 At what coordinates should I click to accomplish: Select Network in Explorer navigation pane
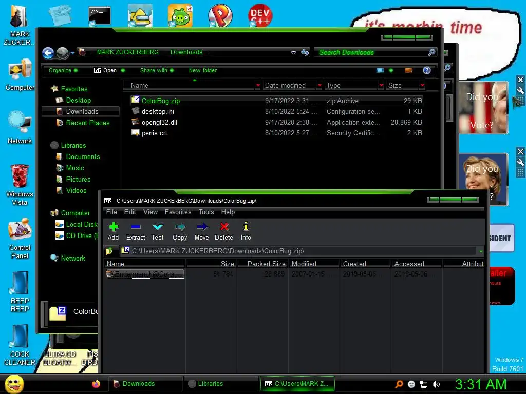point(73,259)
